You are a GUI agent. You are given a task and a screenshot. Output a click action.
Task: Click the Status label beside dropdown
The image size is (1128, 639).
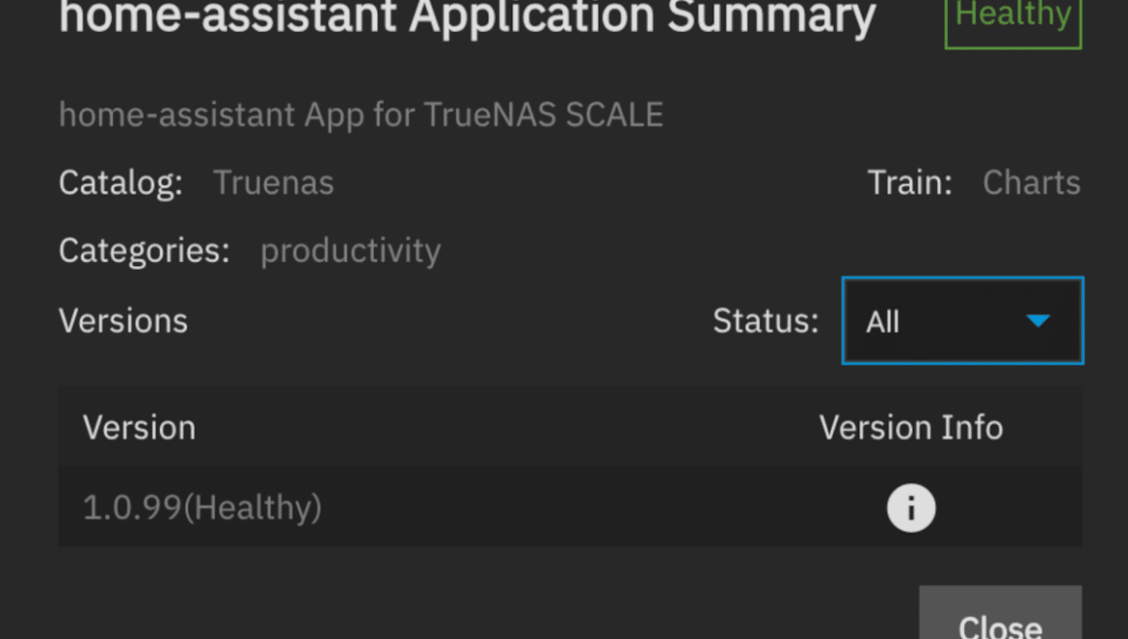(x=765, y=321)
